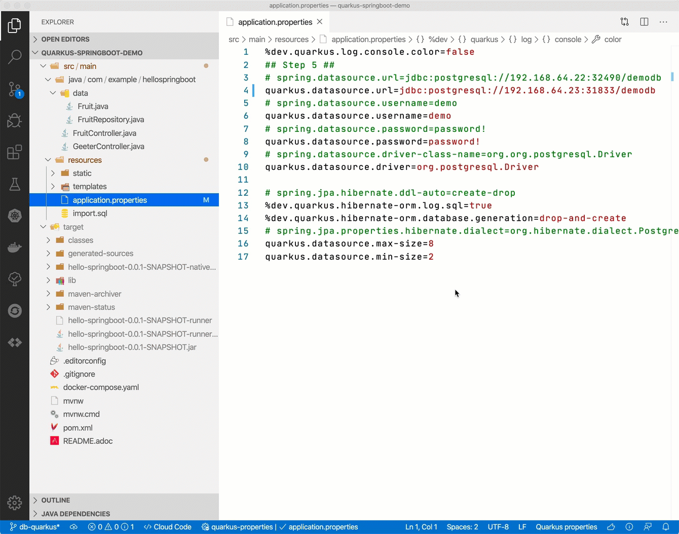Select the application.properties editor tab
Viewport: 679px width, 534px height.
(275, 22)
